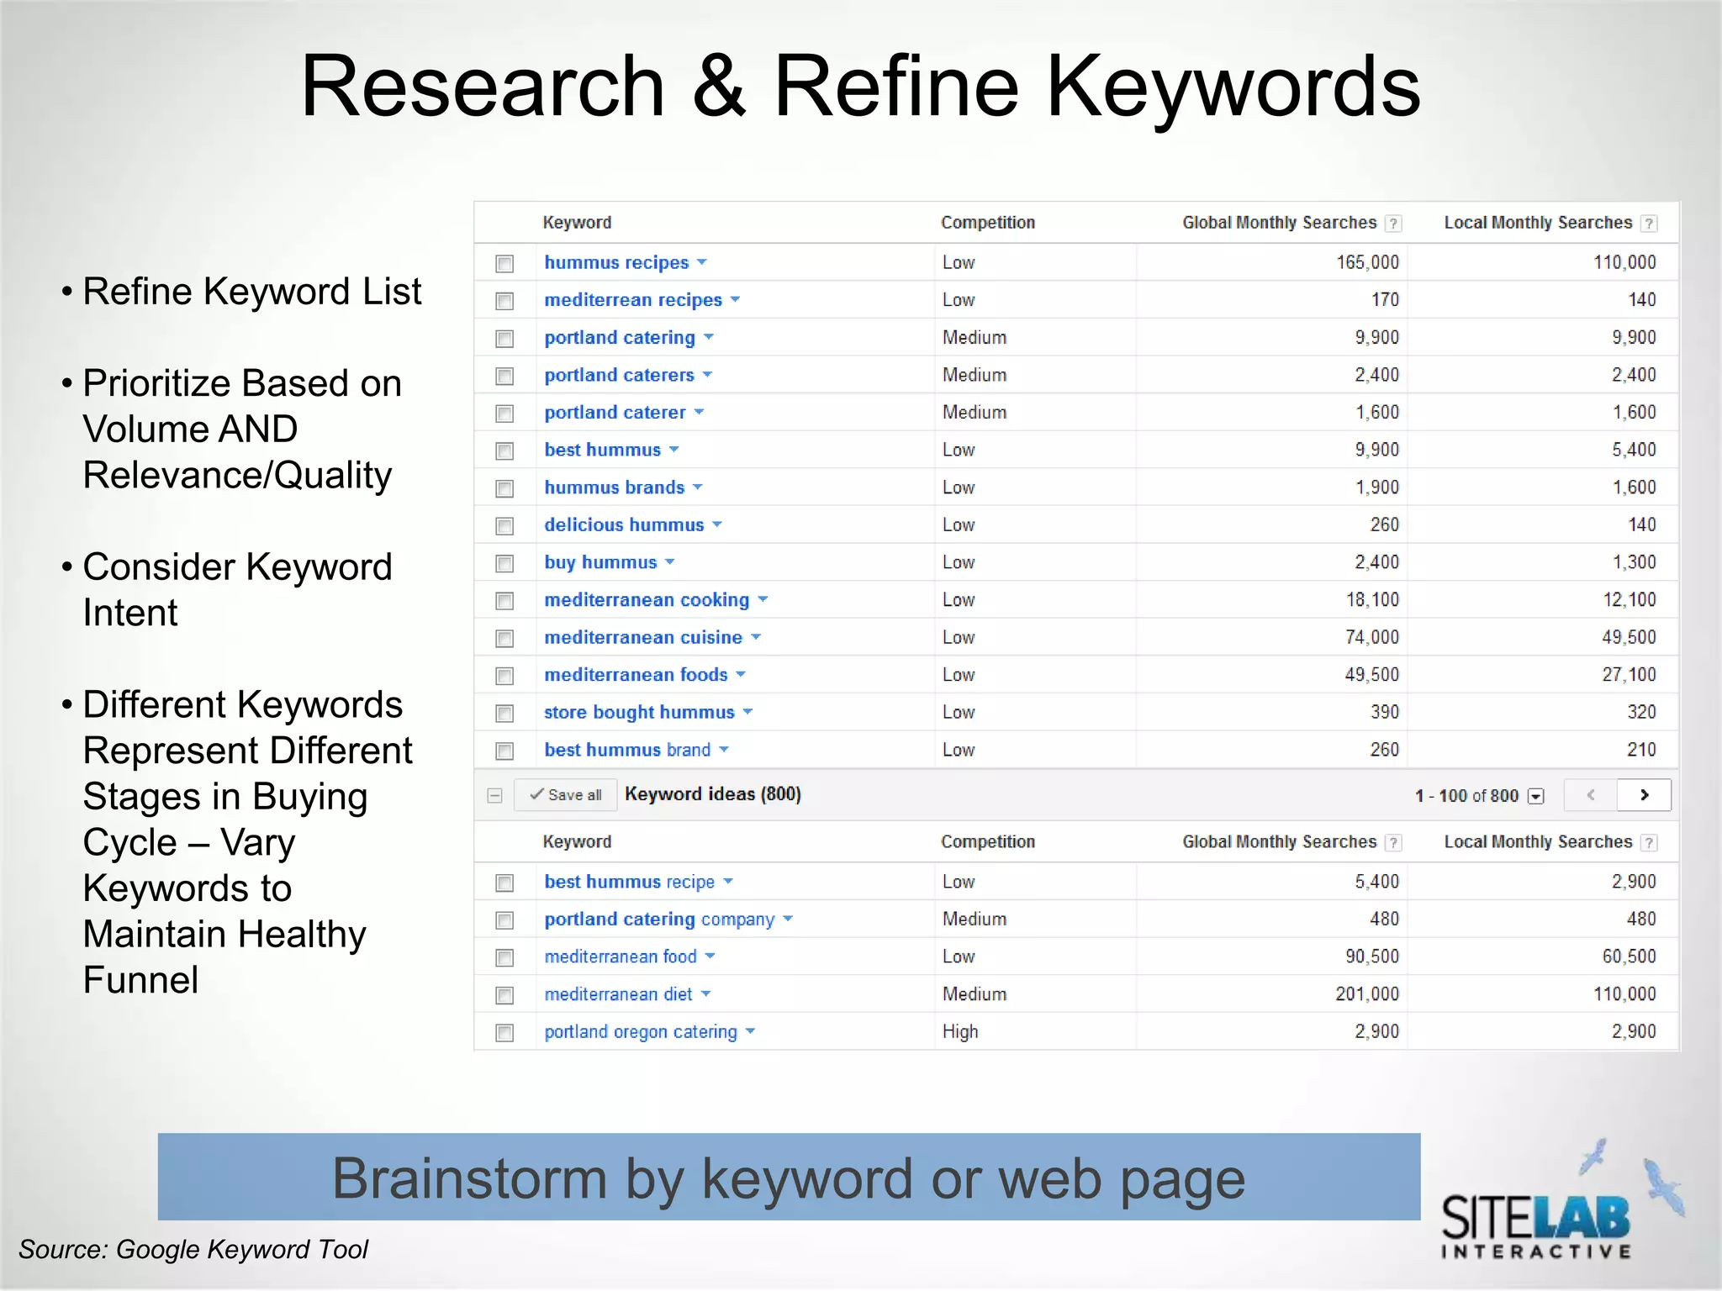1722x1291 pixels.
Task: Open the portland caterers keyword link
Action: point(619,375)
